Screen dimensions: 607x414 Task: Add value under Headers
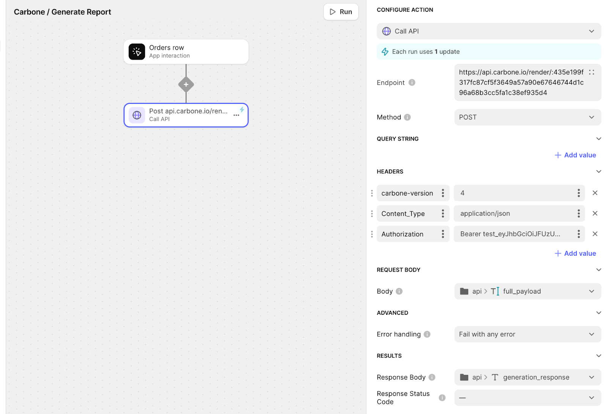[x=575, y=253]
